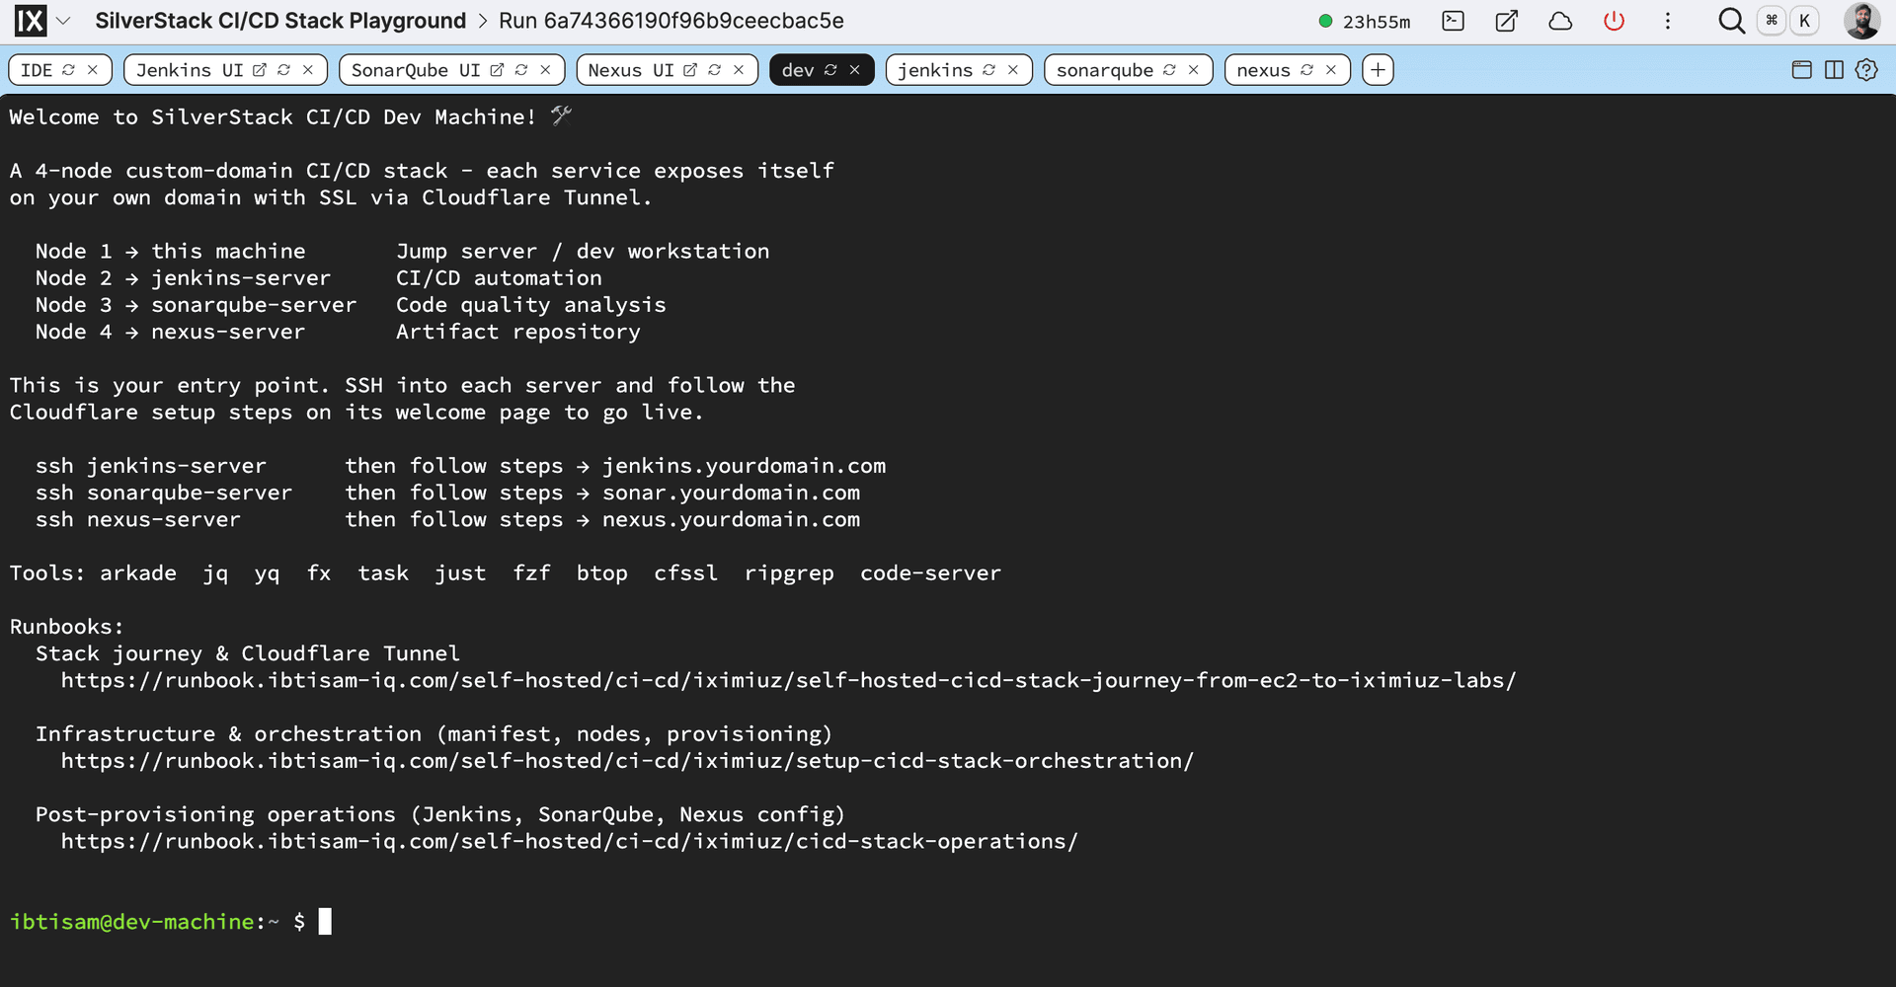This screenshot has width=1896, height=987.
Task: Reload the Jenkins UI tab
Action: tap(284, 70)
